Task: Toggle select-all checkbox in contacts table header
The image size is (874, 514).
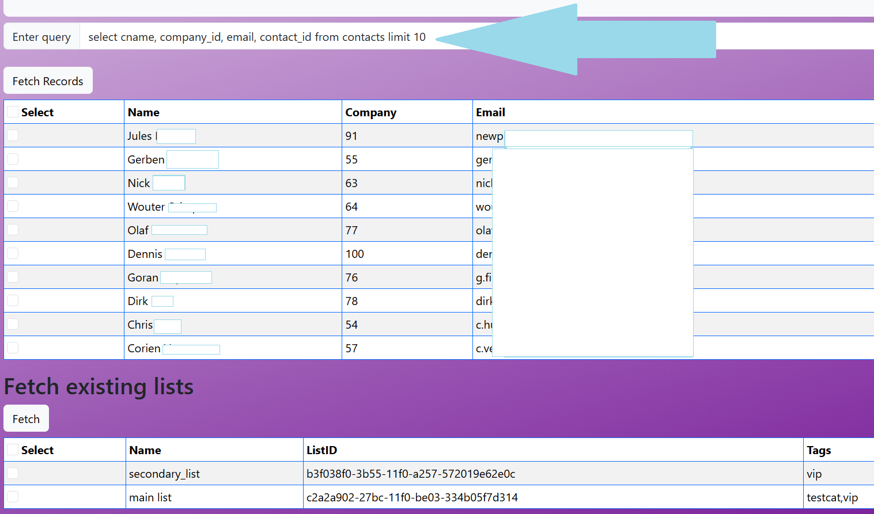Action: tap(13, 112)
